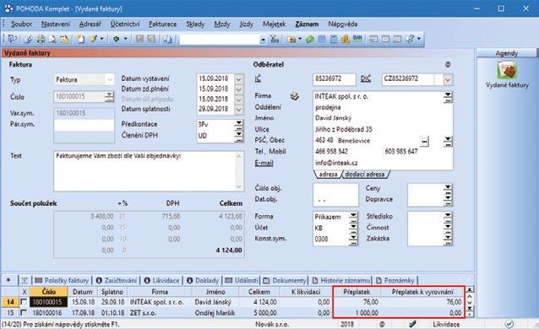Open the Typ Faktura dropdown

[110, 79]
